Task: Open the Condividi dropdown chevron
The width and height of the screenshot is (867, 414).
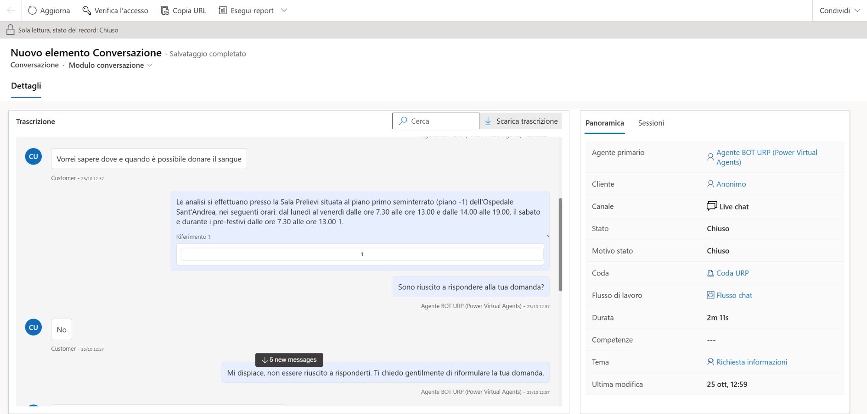Action: point(857,11)
